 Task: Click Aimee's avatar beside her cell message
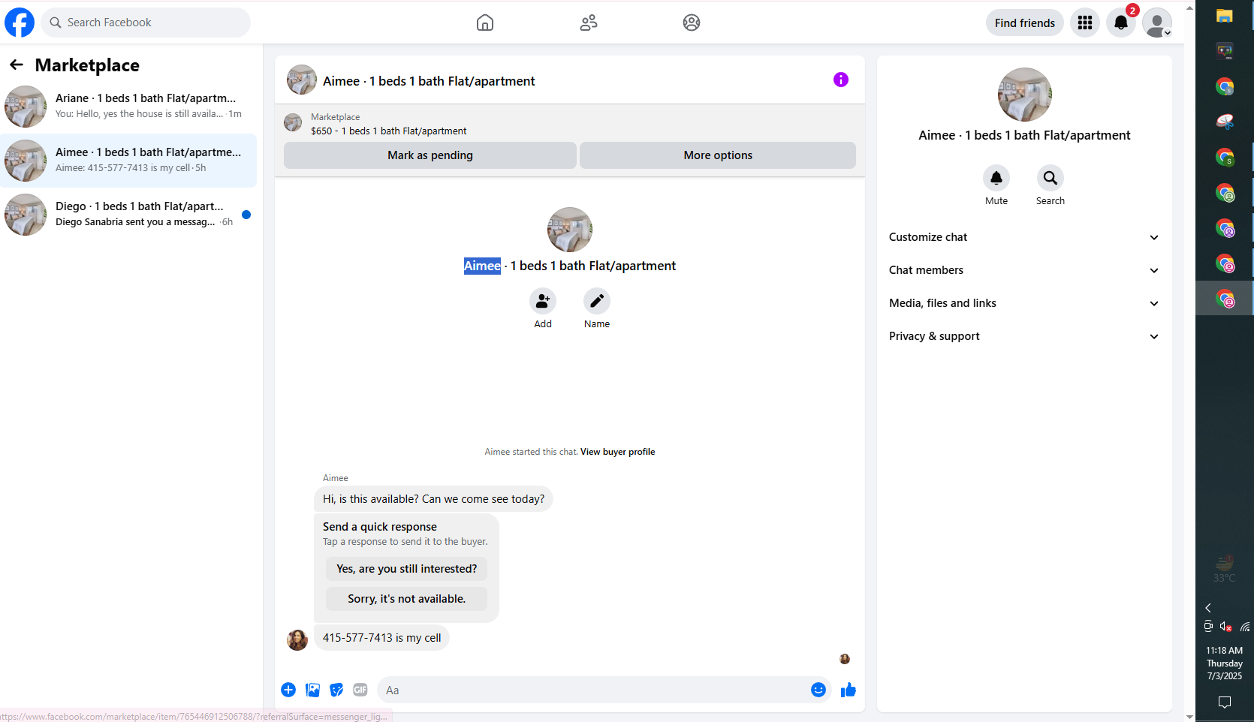[297, 639]
